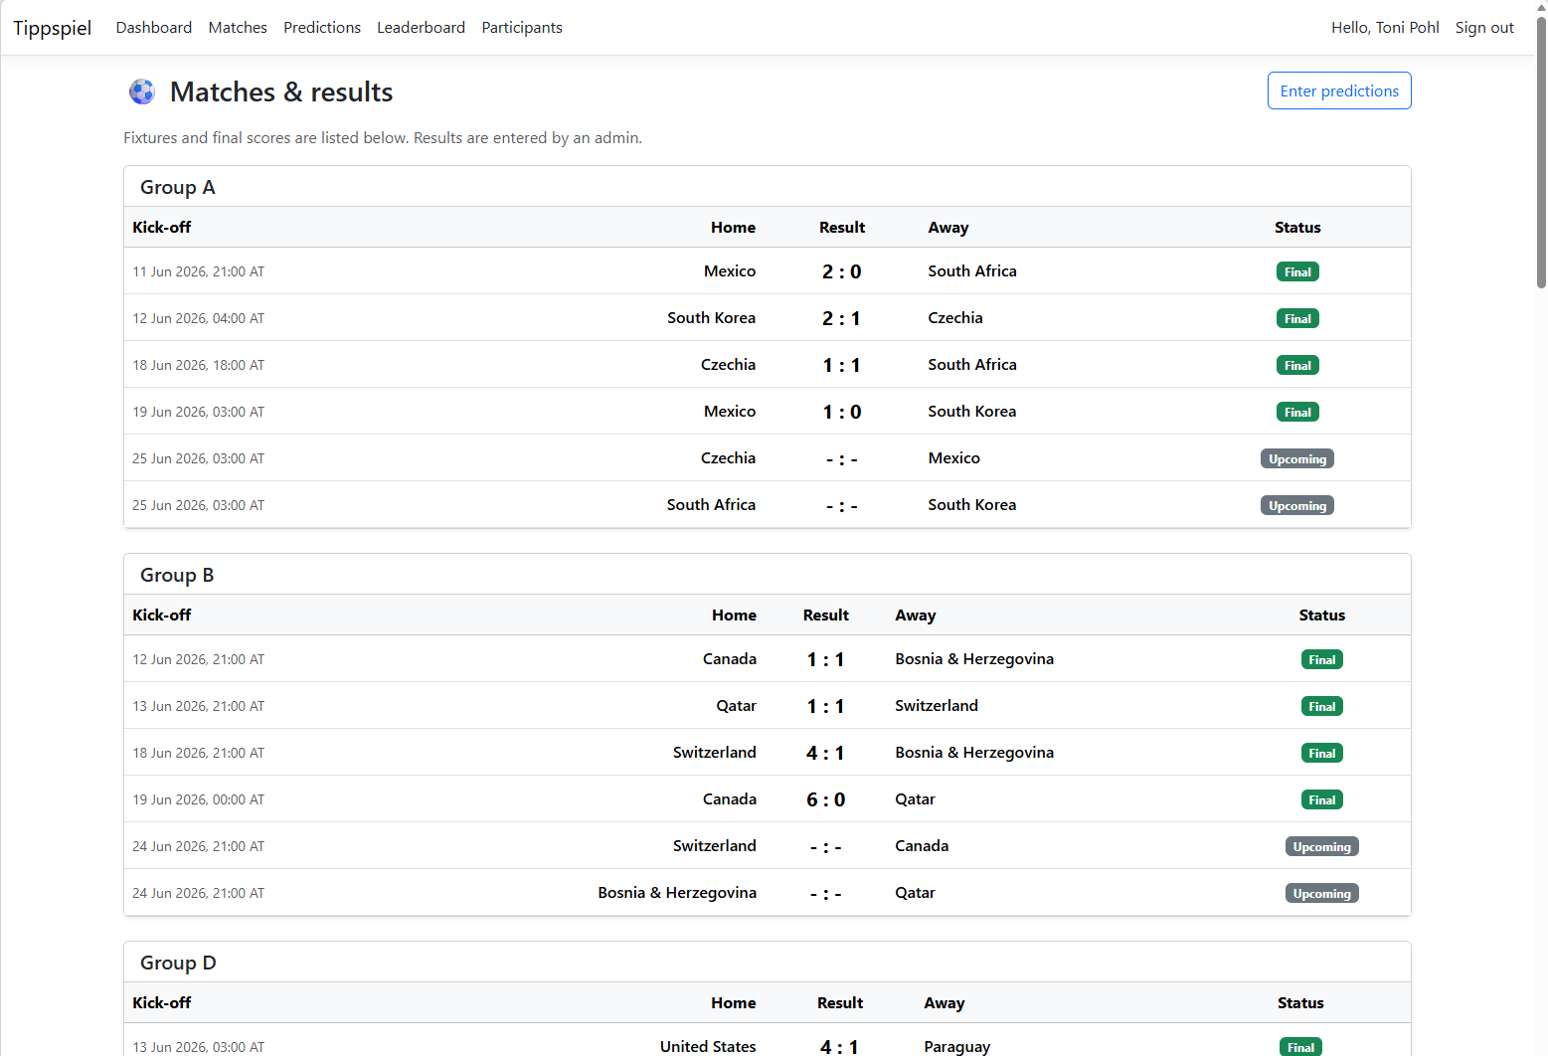This screenshot has height=1056, width=1548.
Task: Click Bosnia & Herzegovina home team on 24 Jun
Action: [677, 893]
